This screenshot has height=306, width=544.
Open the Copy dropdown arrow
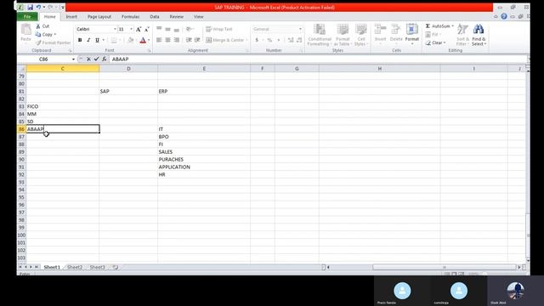(x=54, y=34)
